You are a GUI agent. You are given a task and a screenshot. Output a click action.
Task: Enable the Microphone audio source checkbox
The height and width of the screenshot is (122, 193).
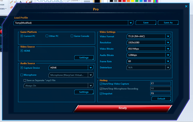(x=22, y=75)
